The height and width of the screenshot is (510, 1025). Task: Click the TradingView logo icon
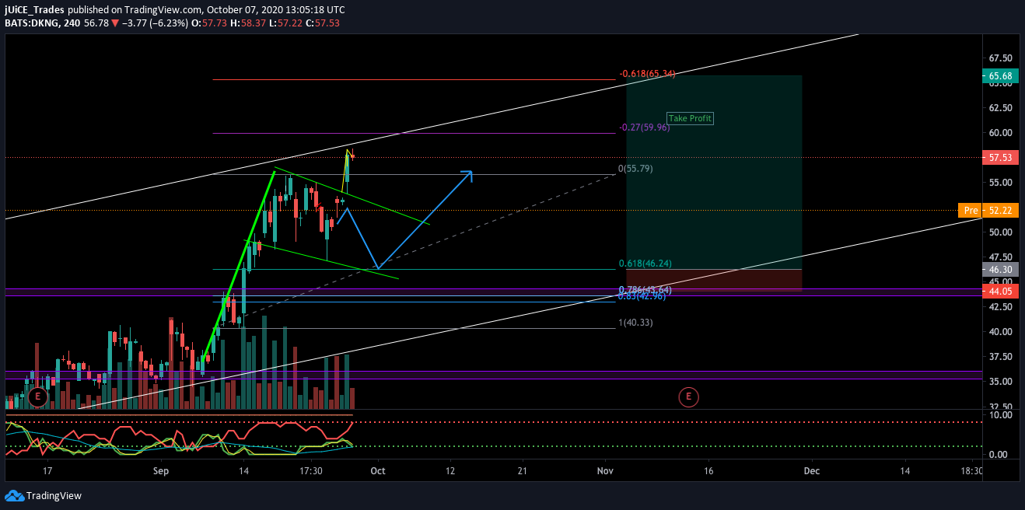click(x=14, y=496)
